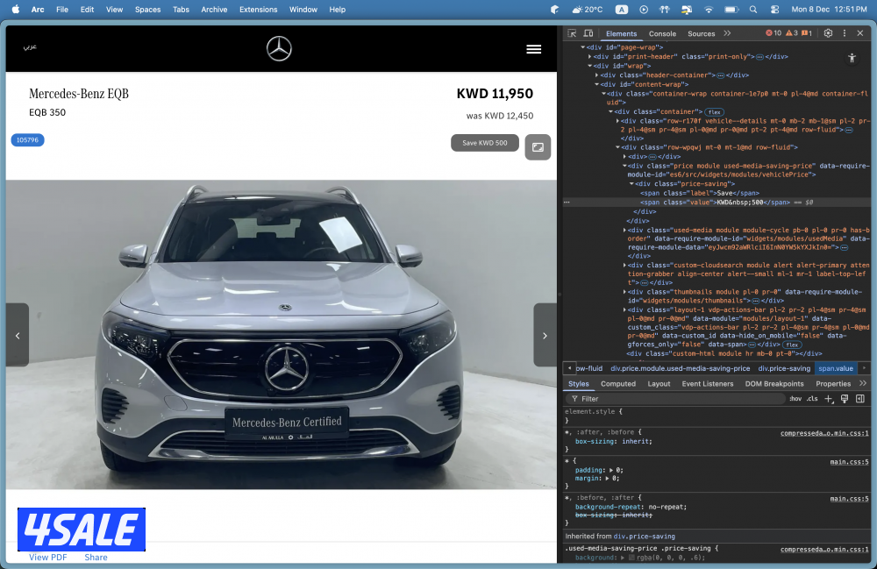Viewport: 877px width, 569px height.
Task: Open the DevTools three-dot customize menu
Action: click(x=845, y=33)
